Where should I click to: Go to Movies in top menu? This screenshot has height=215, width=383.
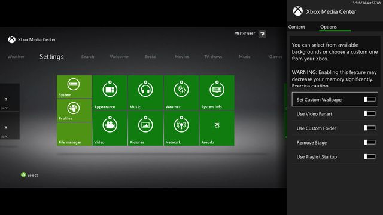click(182, 57)
